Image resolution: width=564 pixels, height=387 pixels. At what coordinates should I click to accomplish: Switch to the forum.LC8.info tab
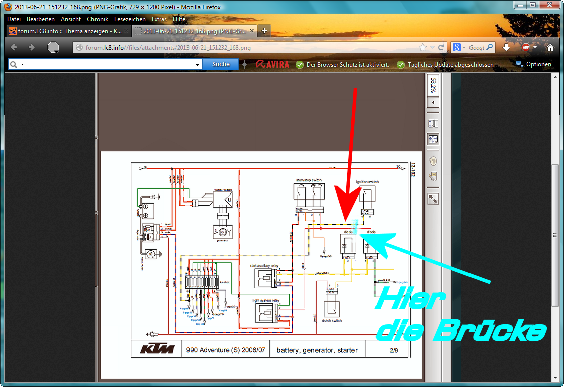coord(65,31)
